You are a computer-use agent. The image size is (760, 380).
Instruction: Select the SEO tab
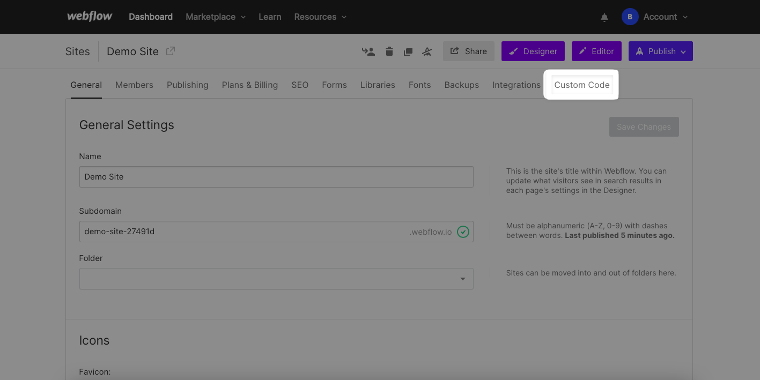point(300,85)
